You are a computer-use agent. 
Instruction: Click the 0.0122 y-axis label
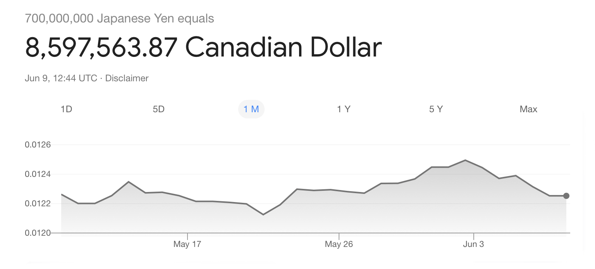click(38, 204)
